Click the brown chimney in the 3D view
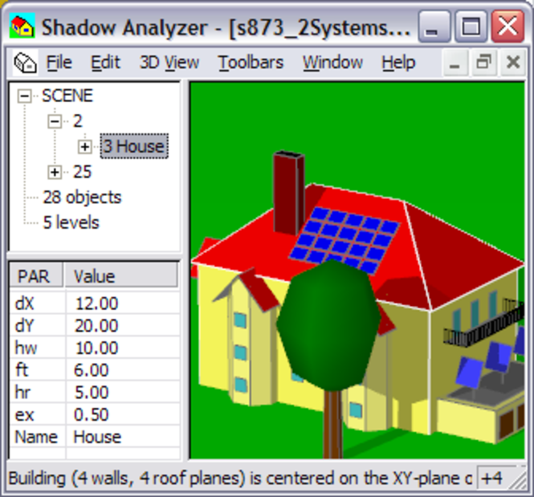The width and height of the screenshot is (534, 497). pos(288,193)
